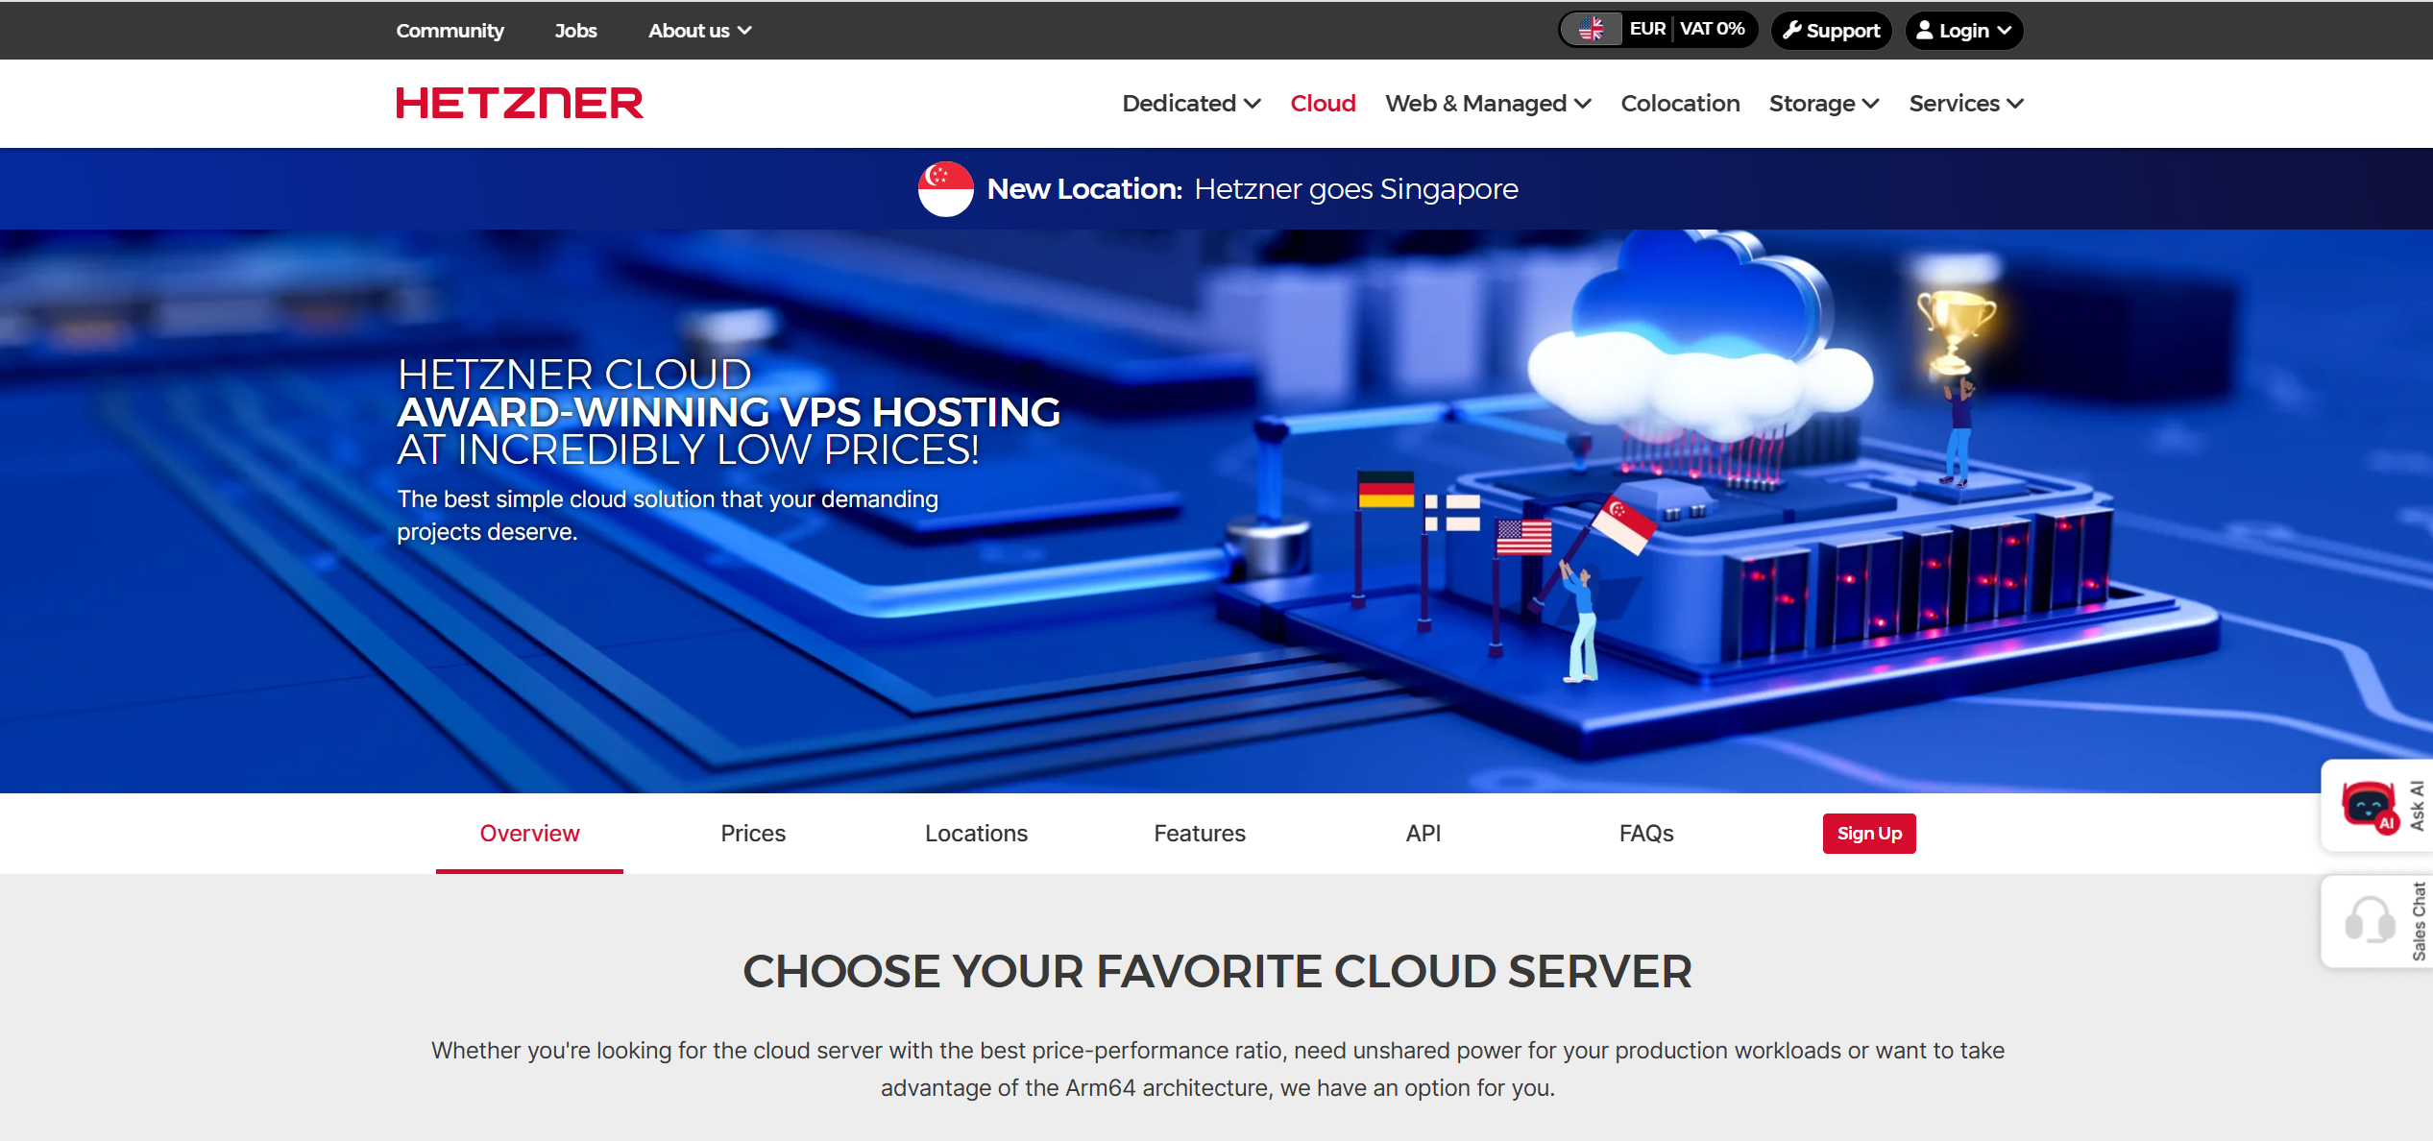Open VAT 0% selector

click(x=1713, y=29)
